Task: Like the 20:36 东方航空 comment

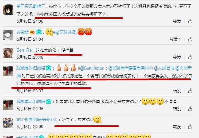Action: click(190, 109)
